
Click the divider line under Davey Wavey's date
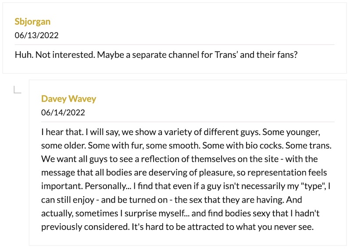(x=188, y=122)
